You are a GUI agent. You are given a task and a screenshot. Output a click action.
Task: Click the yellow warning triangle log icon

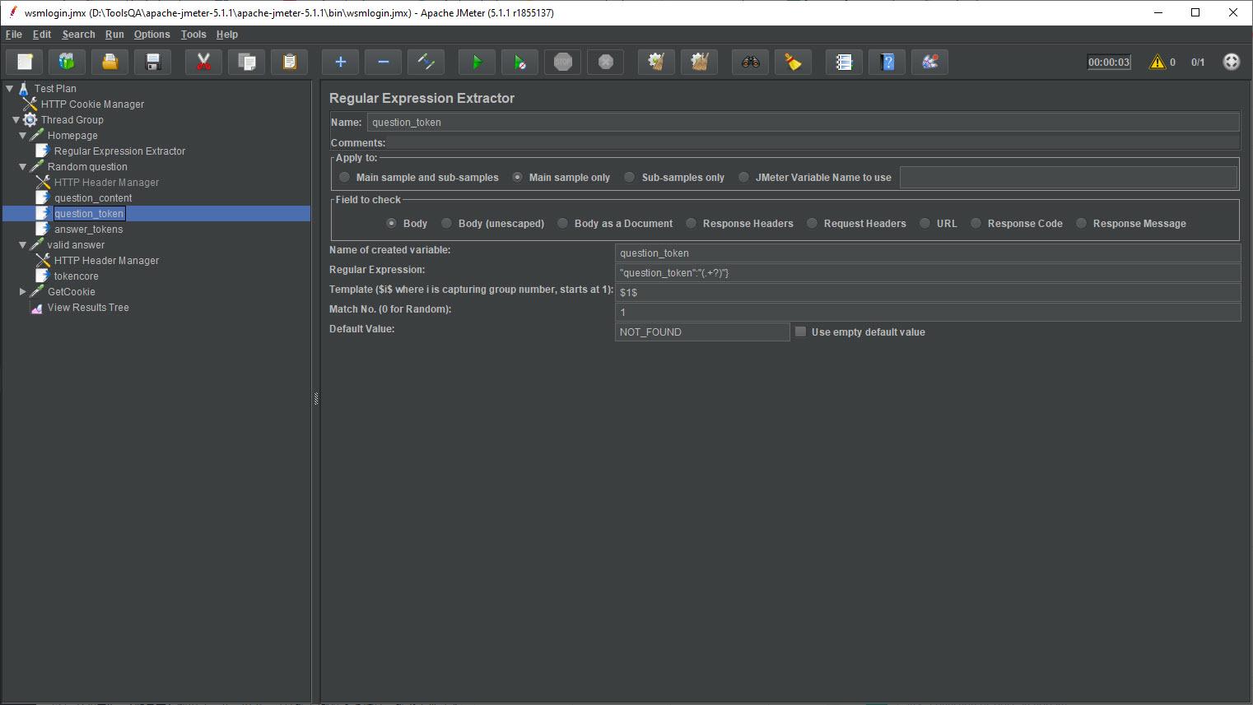pos(1158,62)
